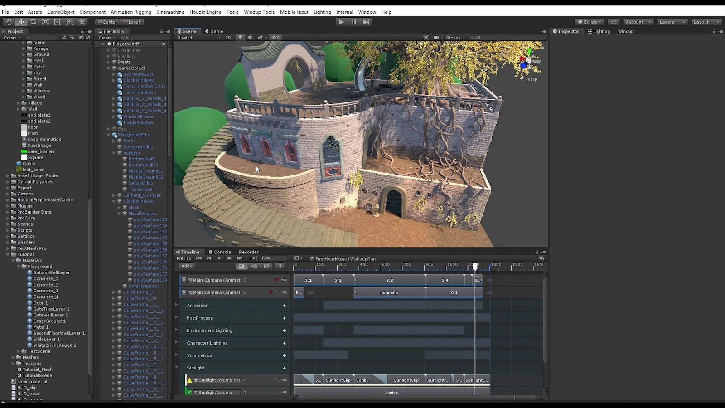Open the Layers dropdown

click(x=672, y=22)
